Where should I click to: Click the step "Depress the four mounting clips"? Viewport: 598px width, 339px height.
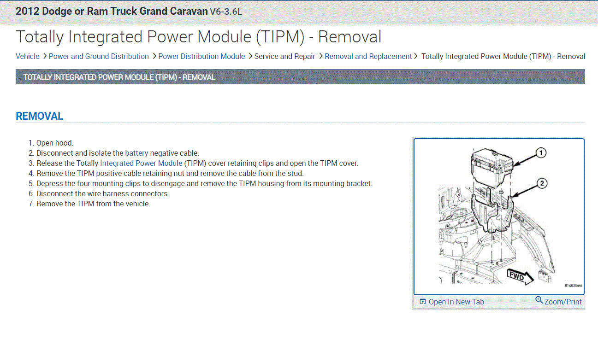[204, 183]
